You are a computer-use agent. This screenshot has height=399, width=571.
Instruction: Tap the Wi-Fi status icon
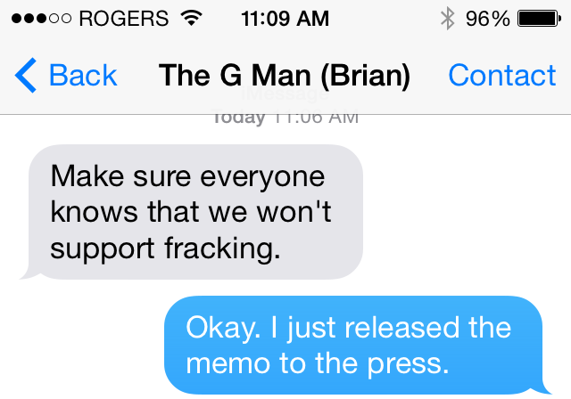tap(192, 18)
